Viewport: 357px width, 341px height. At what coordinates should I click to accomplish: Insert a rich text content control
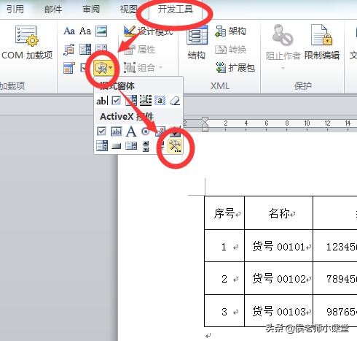pos(69,31)
